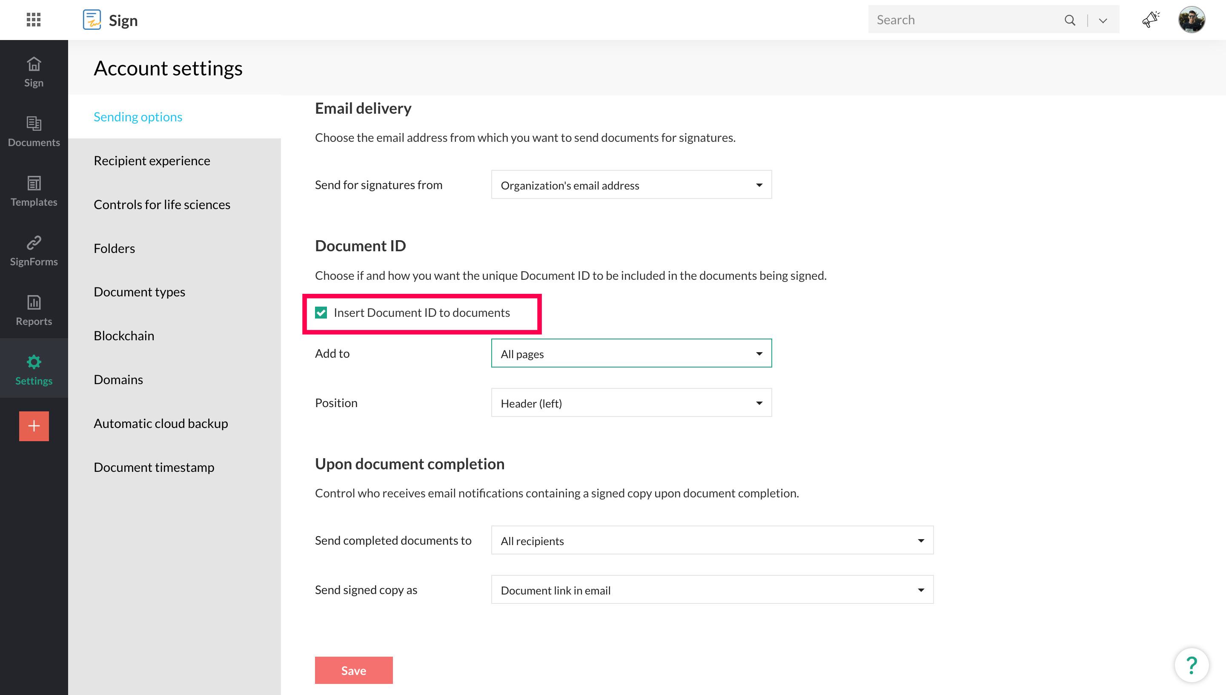The height and width of the screenshot is (695, 1226).
Task: Switch to Recipient experience settings tab
Action: point(152,161)
